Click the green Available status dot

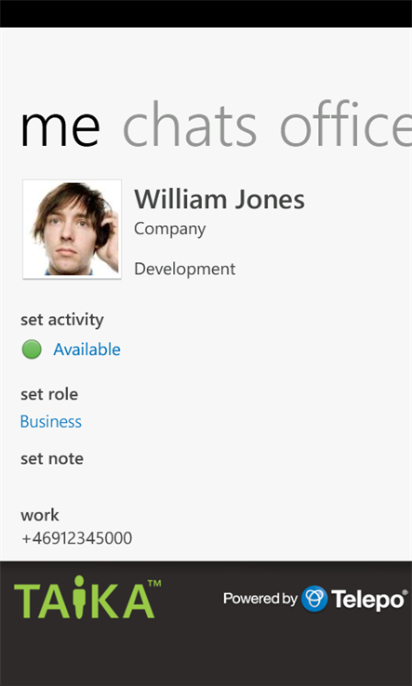(32, 350)
